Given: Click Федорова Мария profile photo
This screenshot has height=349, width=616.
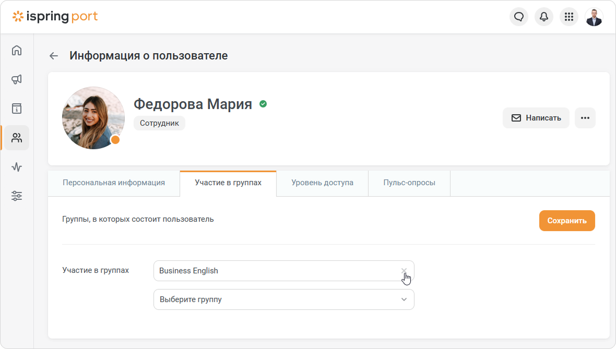Looking at the screenshot, I should (x=93, y=118).
